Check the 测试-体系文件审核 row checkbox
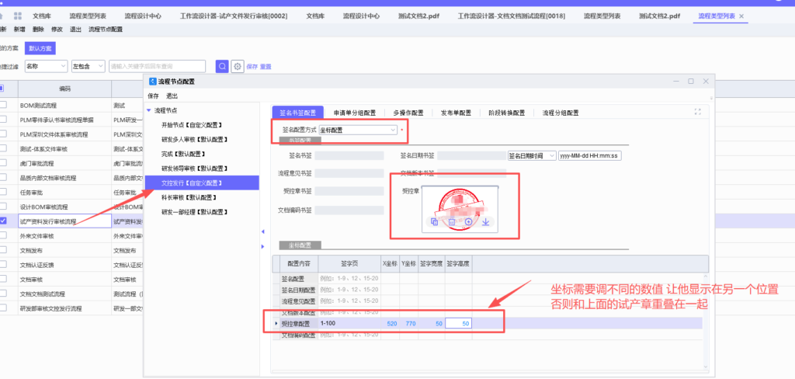This screenshot has height=379, width=795. 3,148
